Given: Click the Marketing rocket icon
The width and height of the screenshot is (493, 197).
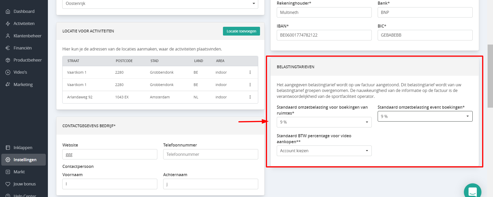Looking at the screenshot, I should 8,84.
